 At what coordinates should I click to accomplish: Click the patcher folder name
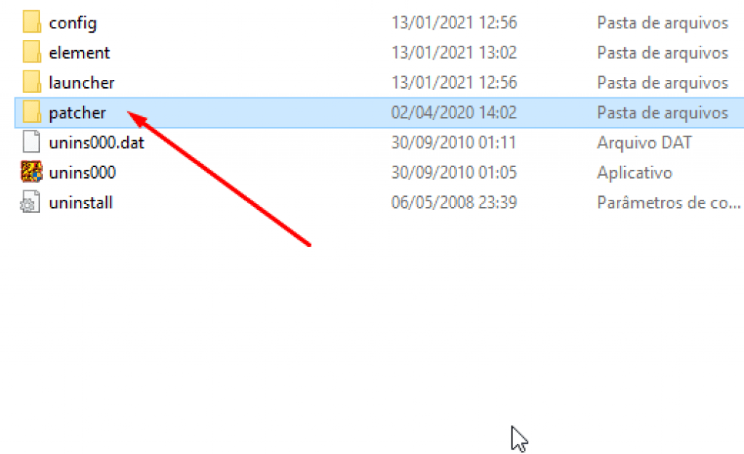pos(77,113)
